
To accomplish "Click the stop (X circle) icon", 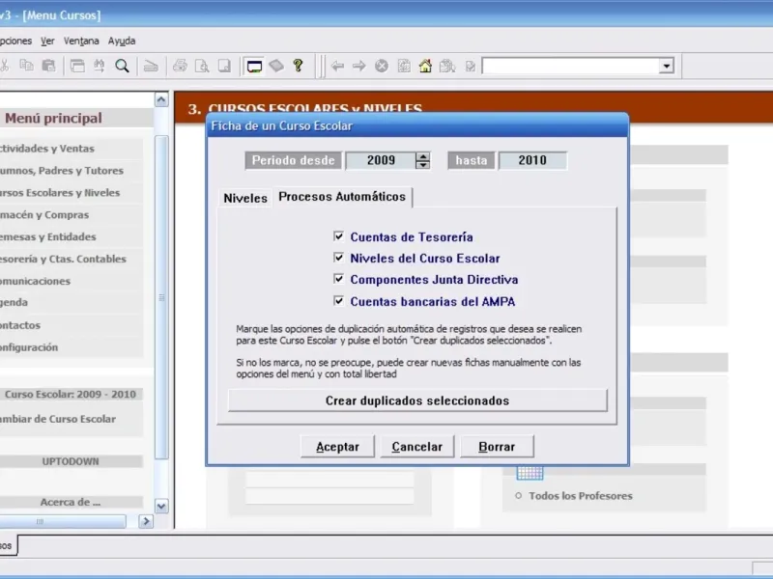I will pos(381,66).
